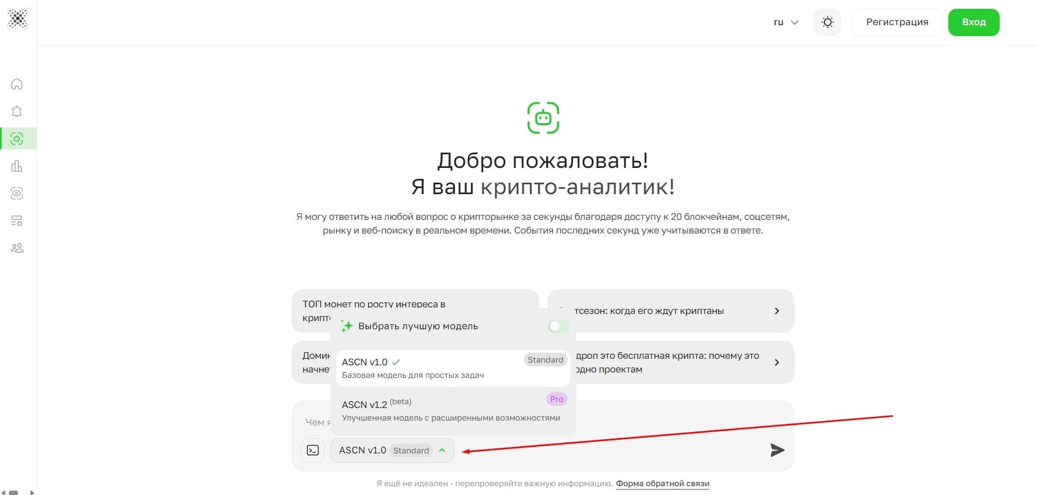Enable the 'Выбрать лучшую модель' switch
The width and height of the screenshot is (1038, 495).
tap(559, 326)
